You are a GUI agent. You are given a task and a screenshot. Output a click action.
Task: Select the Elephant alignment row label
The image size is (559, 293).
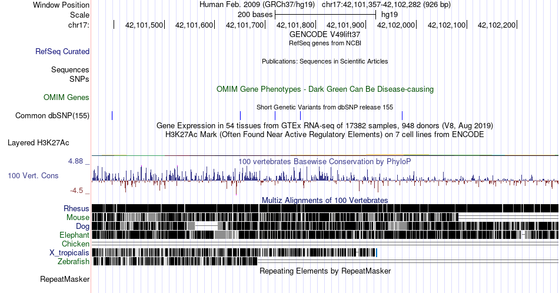(x=74, y=235)
